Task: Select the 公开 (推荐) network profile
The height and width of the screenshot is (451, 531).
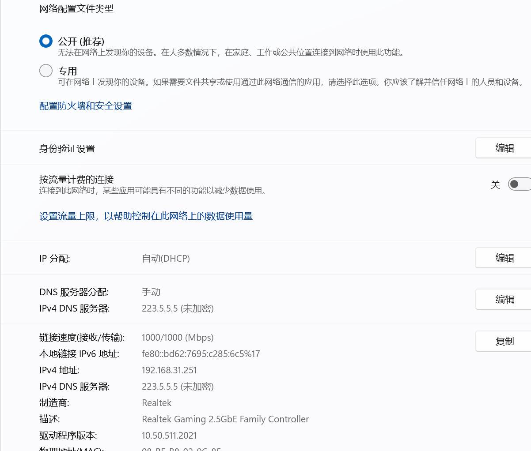Action: (46, 41)
